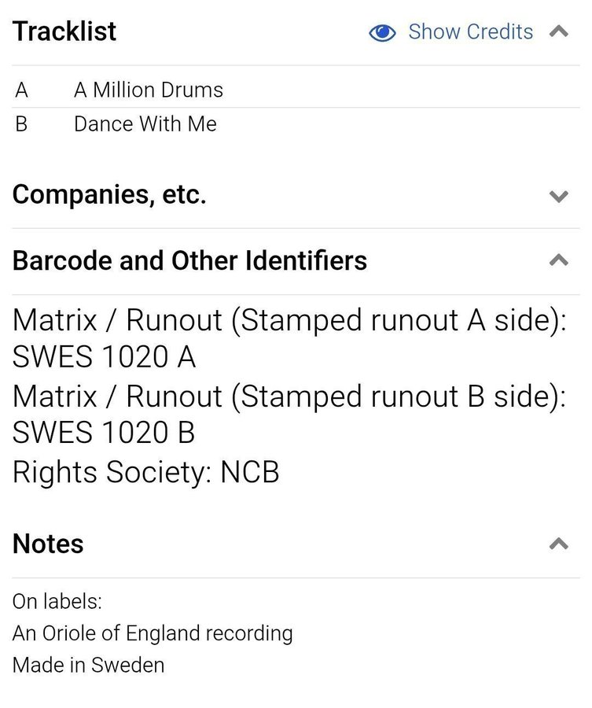Select the track title A Million Drums
This screenshot has width=592, height=708.
(x=149, y=90)
